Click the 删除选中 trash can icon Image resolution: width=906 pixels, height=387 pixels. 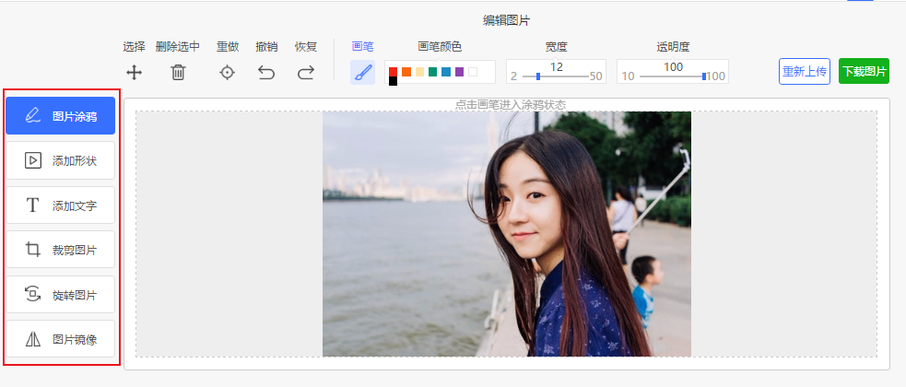coord(178,72)
